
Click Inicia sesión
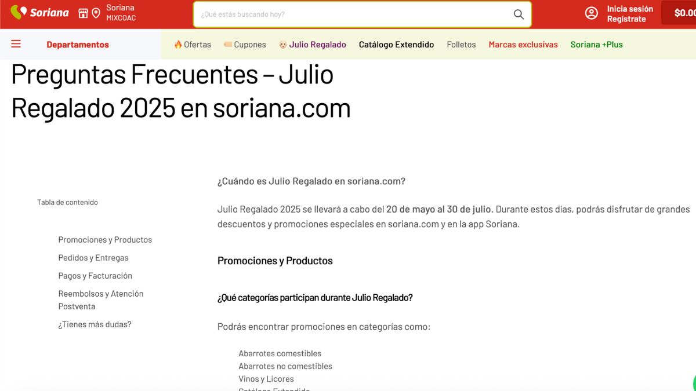tap(630, 9)
